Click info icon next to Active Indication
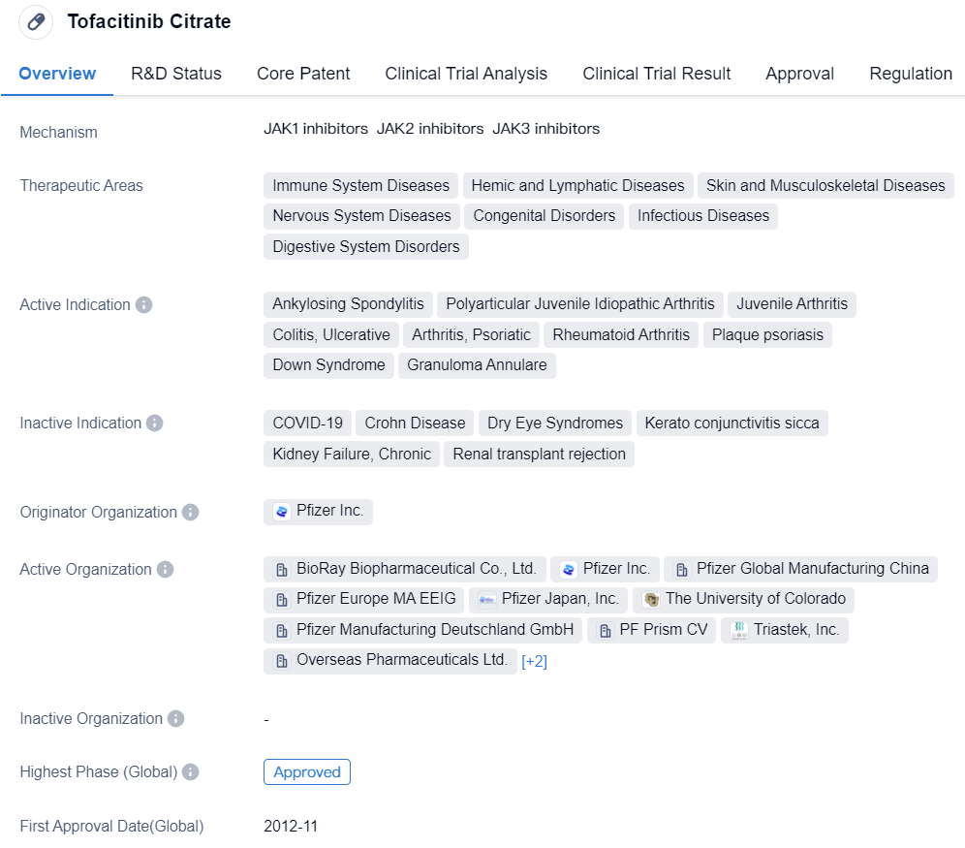The height and width of the screenshot is (848, 965). [x=143, y=304]
